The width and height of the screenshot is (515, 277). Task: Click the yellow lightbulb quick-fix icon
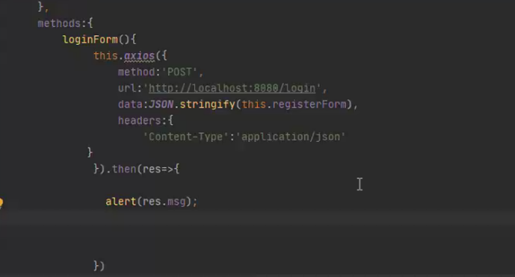1,202
